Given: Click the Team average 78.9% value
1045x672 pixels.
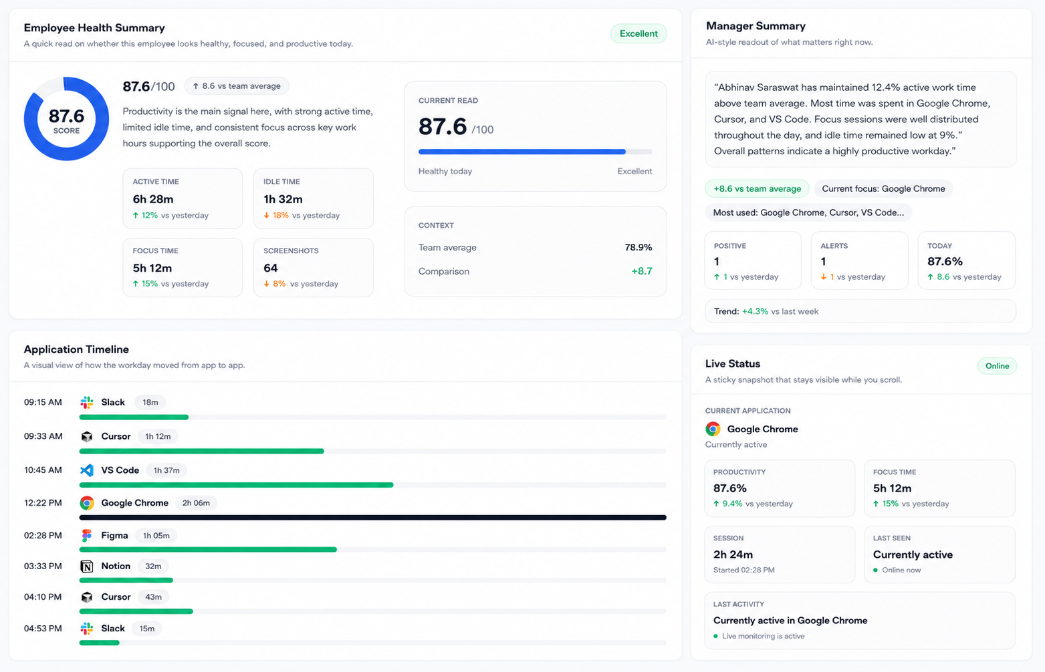Looking at the screenshot, I should click(x=638, y=247).
